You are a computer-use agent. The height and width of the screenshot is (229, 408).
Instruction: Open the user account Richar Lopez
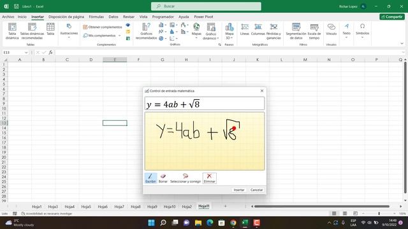(x=353, y=6)
